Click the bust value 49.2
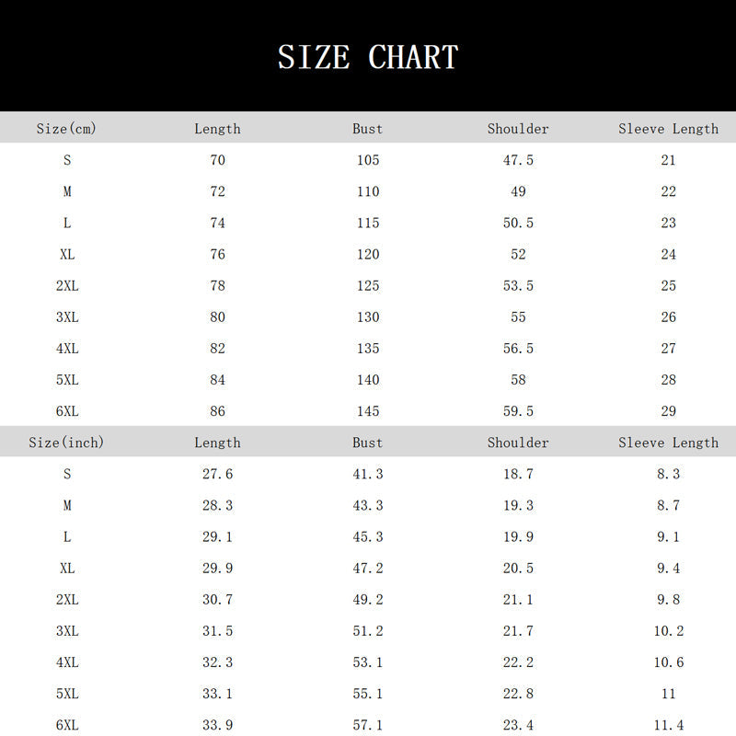The width and height of the screenshot is (736, 736). tap(368, 600)
